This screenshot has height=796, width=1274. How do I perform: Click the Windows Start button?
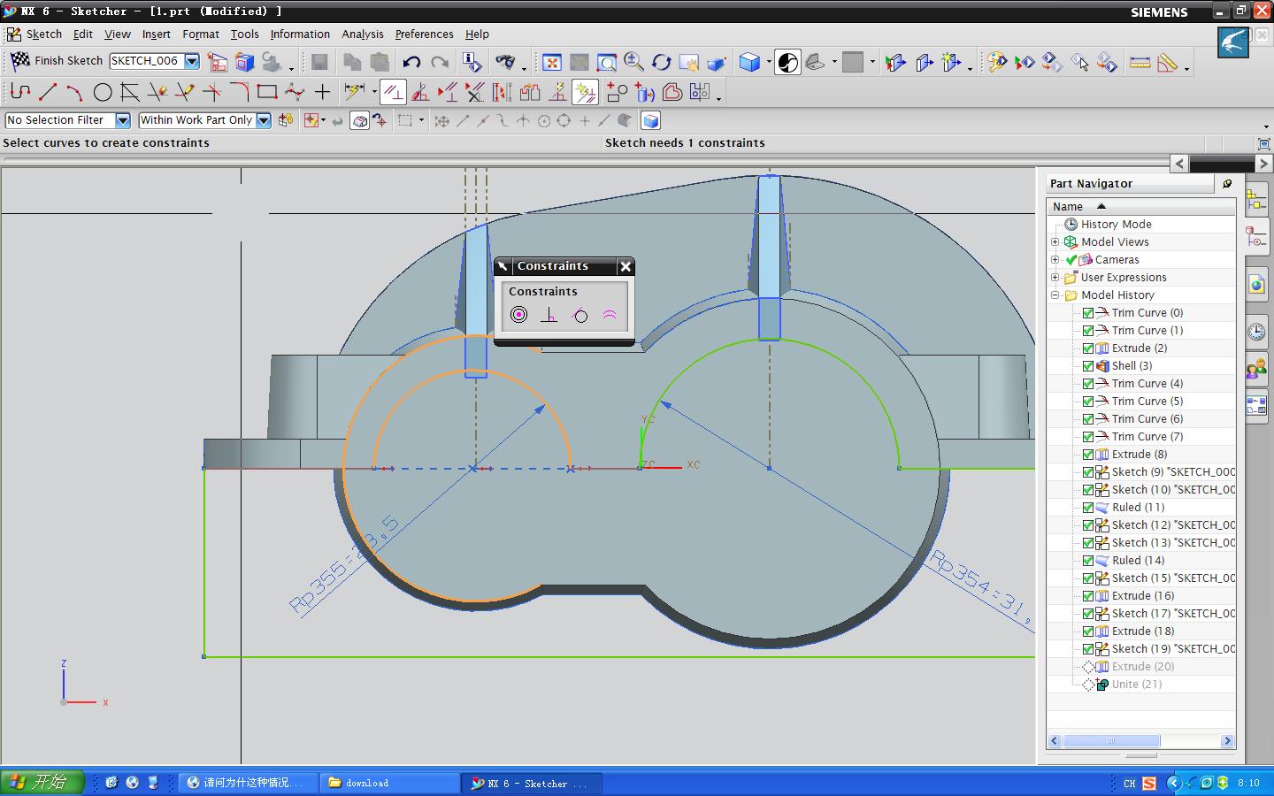coord(42,782)
